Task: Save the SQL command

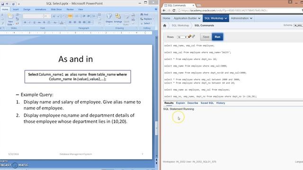Action: pos(206,37)
